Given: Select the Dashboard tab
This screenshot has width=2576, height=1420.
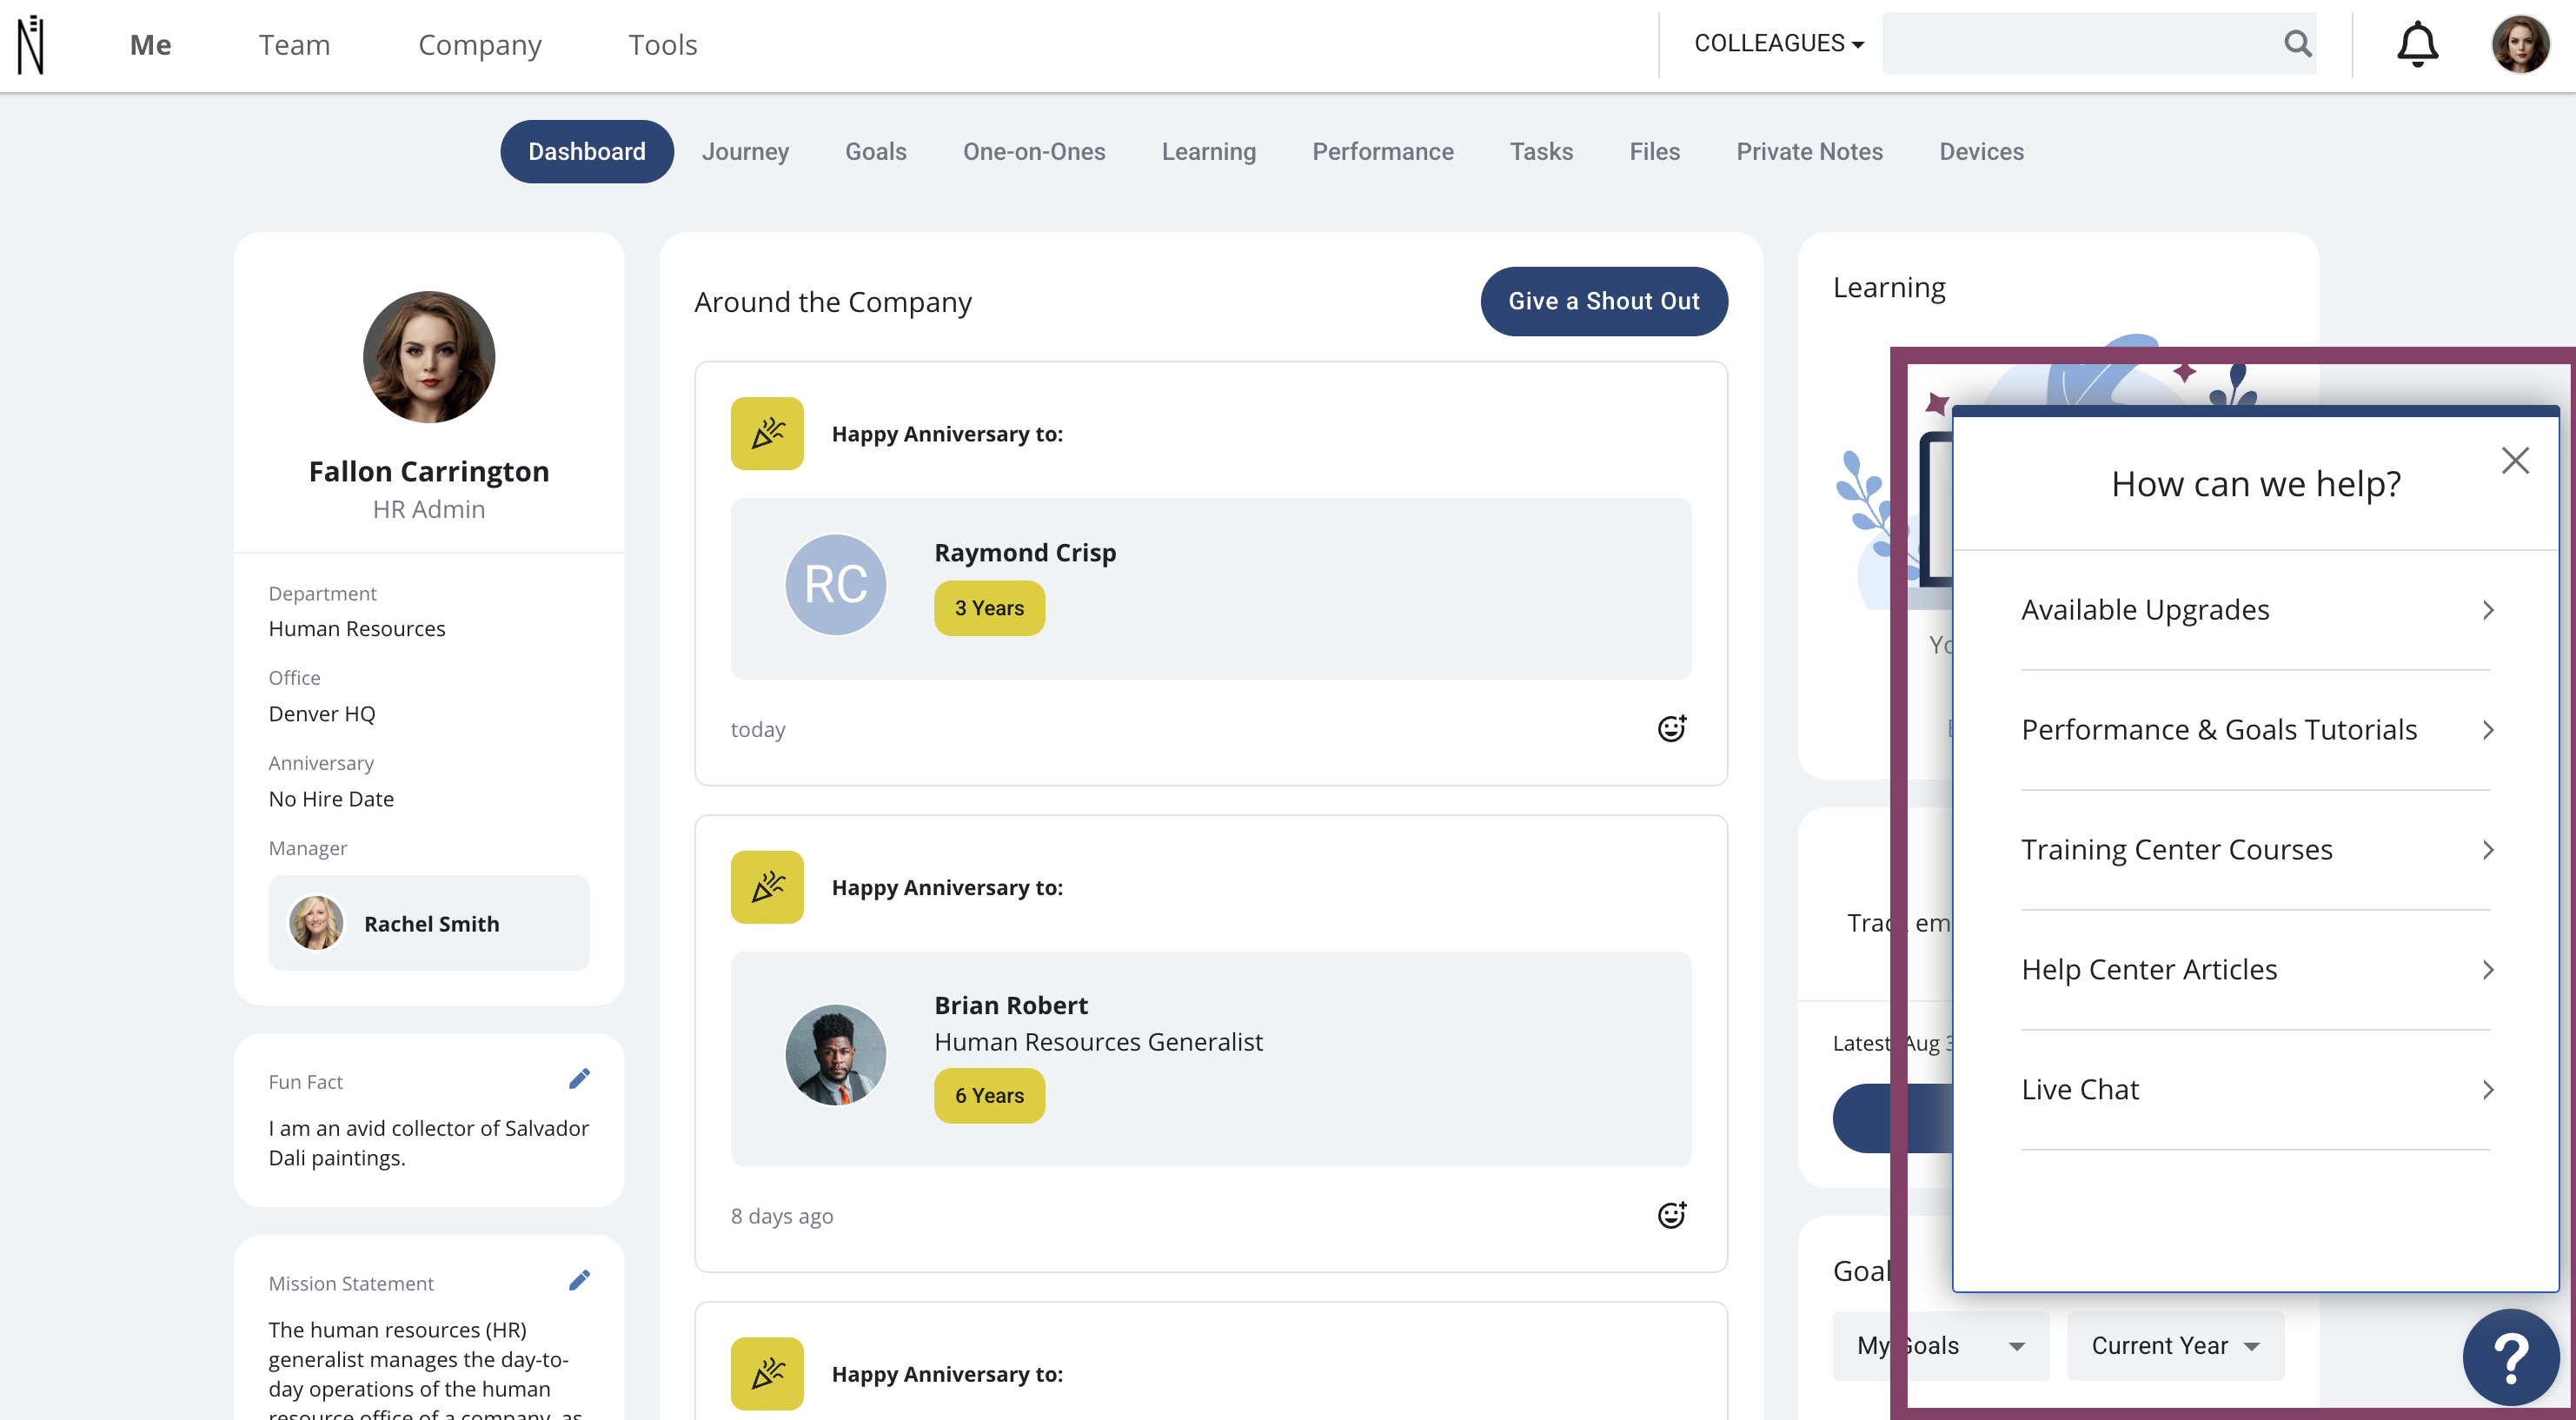Looking at the screenshot, I should 587,151.
